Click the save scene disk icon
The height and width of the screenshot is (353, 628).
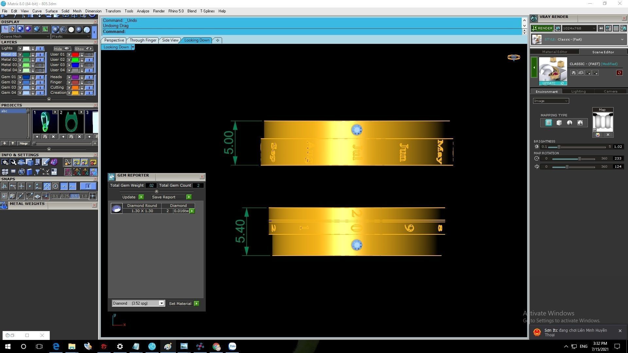click(x=573, y=73)
